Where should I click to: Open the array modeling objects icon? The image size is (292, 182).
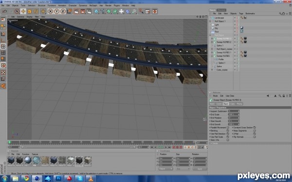click(x=115, y=11)
